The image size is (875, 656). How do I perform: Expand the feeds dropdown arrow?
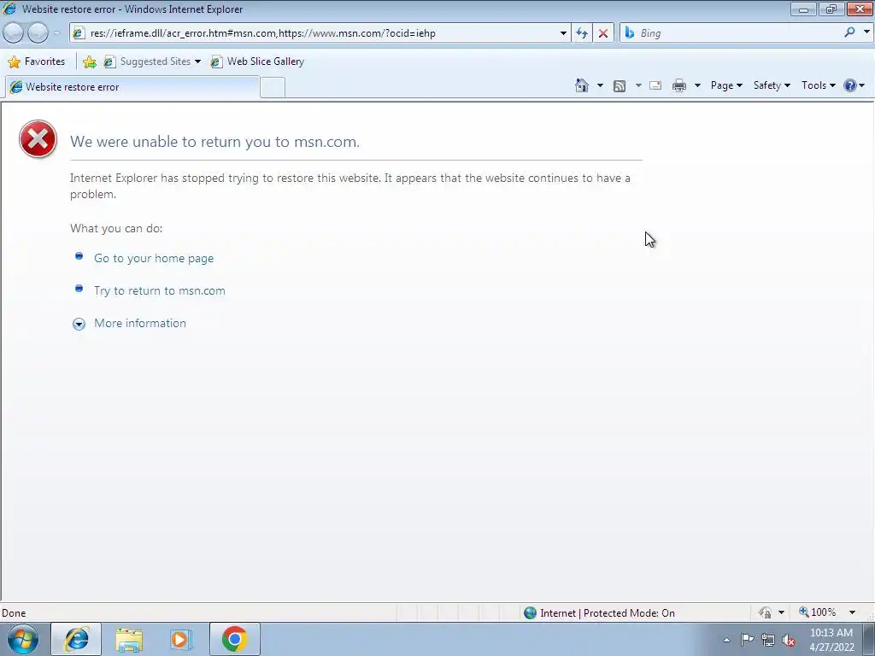click(x=638, y=85)
